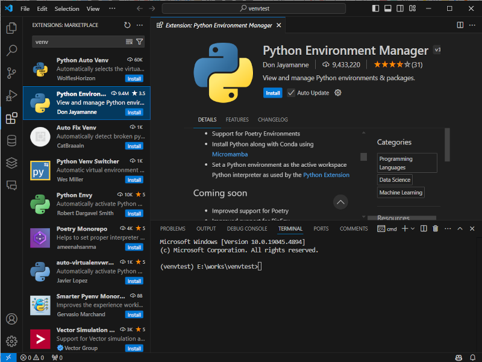
Task: Open Extensions view more actions menu
Action: [140, 25]
